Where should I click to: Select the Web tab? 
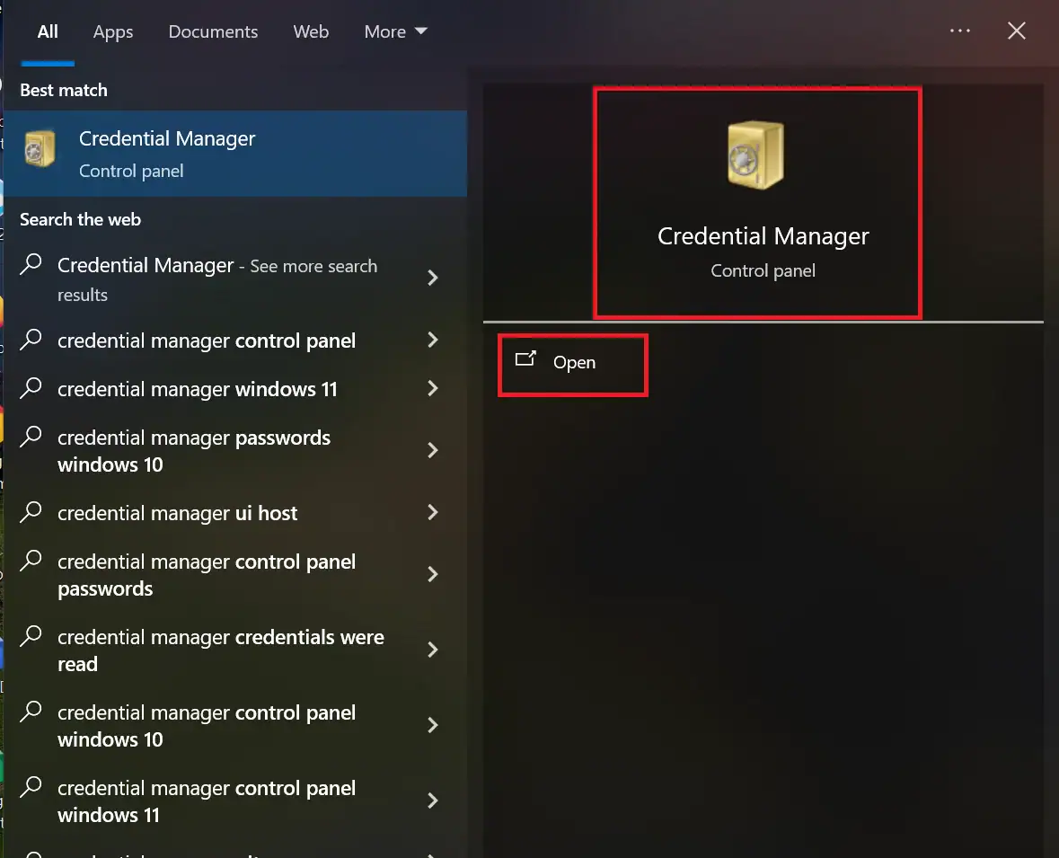click(x=311, y=31)
